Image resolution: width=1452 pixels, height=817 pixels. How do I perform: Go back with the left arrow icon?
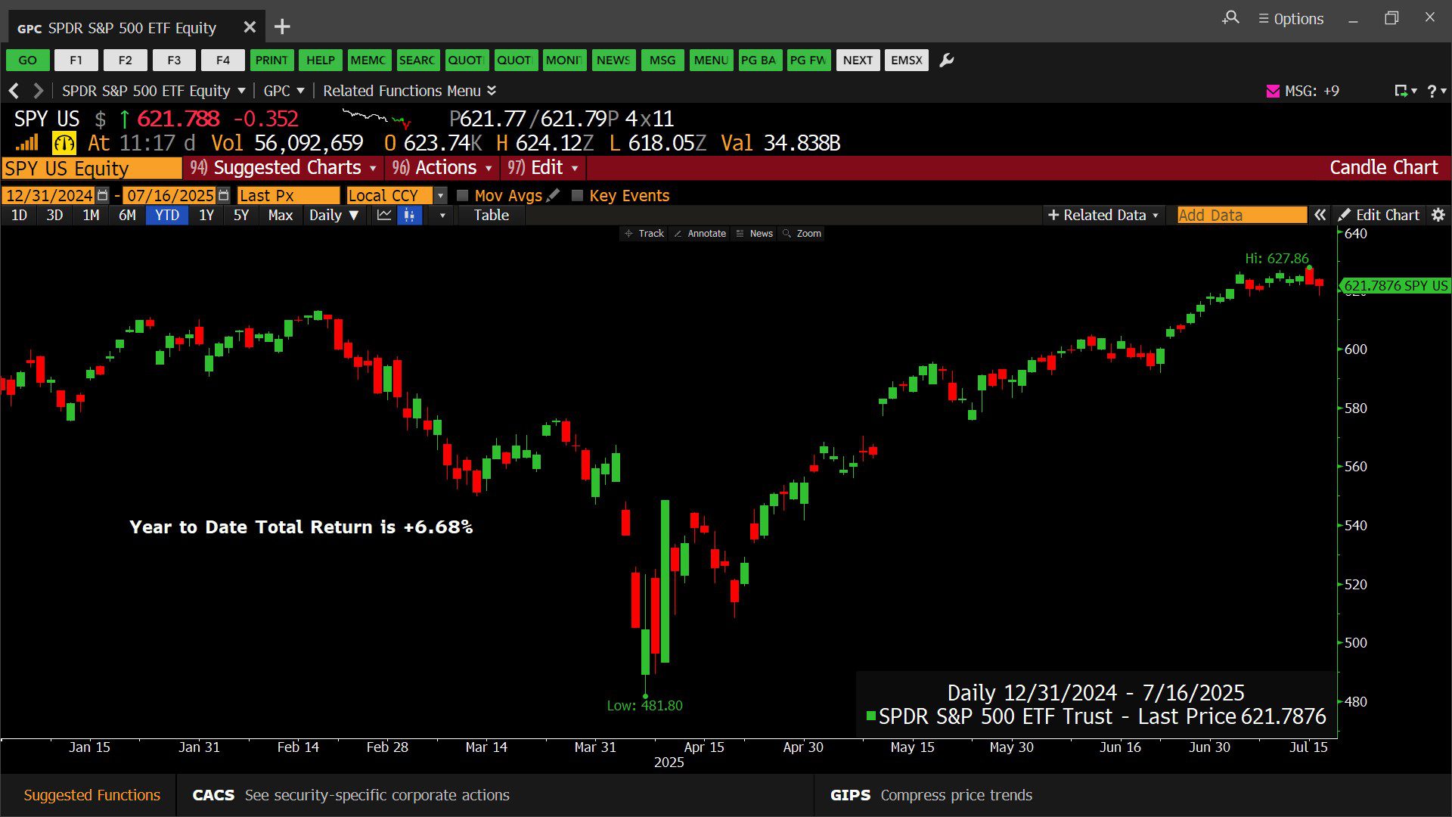pyautogui.click(x=14, y=91)
